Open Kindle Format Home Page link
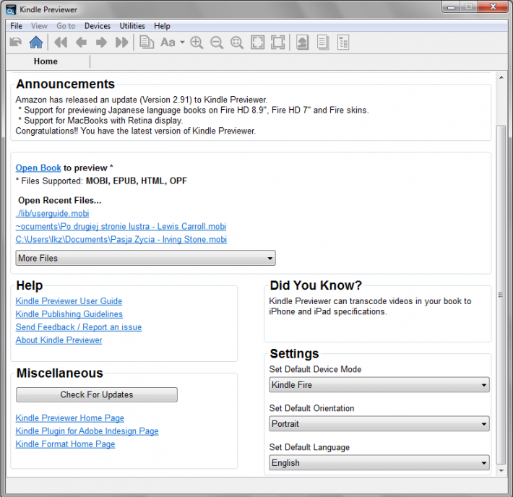513x497 pixels. (65, 444)
